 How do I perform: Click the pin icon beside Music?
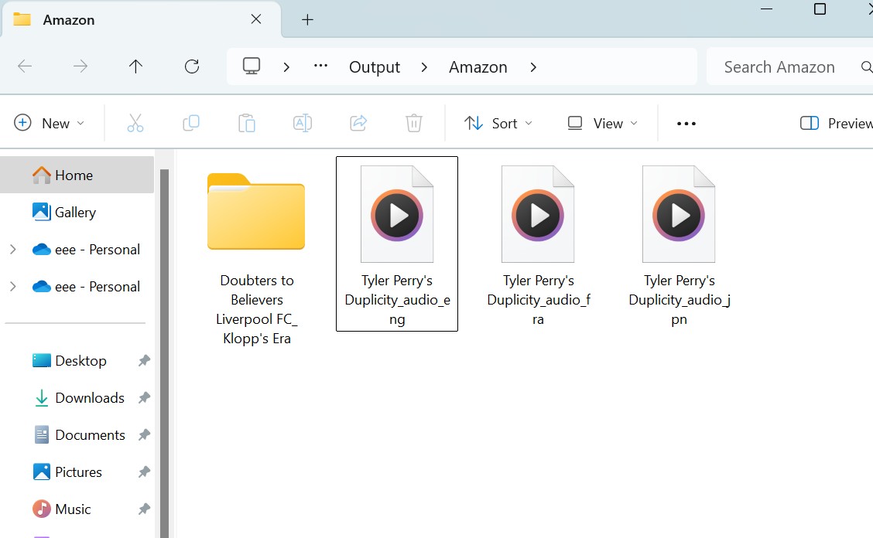tap(144, 509)
